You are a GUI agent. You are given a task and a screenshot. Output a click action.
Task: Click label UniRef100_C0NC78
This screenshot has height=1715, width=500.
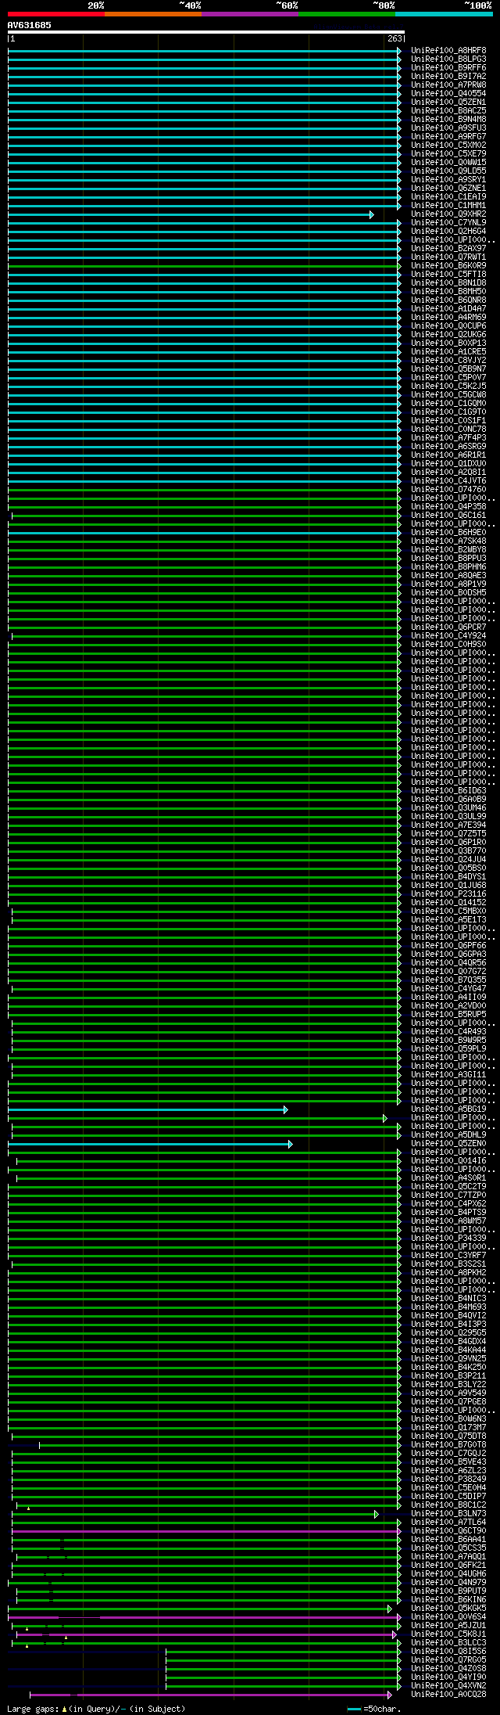pyautogui.click(x=448, y=430)
